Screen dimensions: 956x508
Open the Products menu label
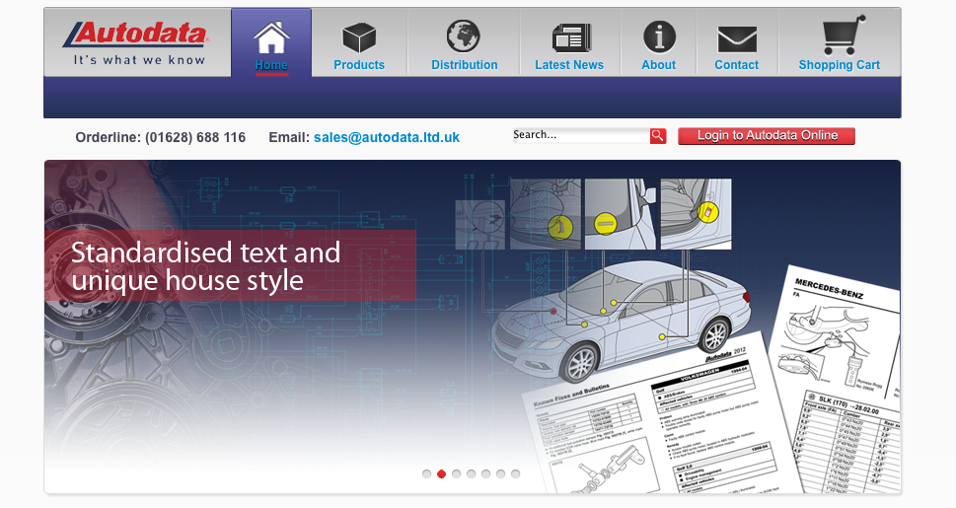pos(359,65)
